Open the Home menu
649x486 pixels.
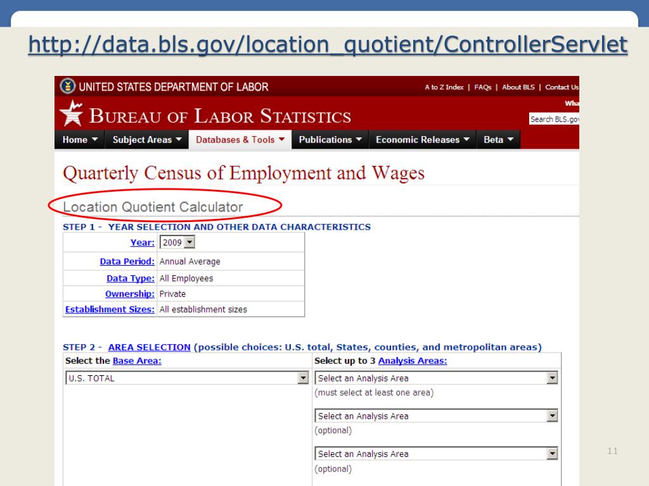click(80, 140)
